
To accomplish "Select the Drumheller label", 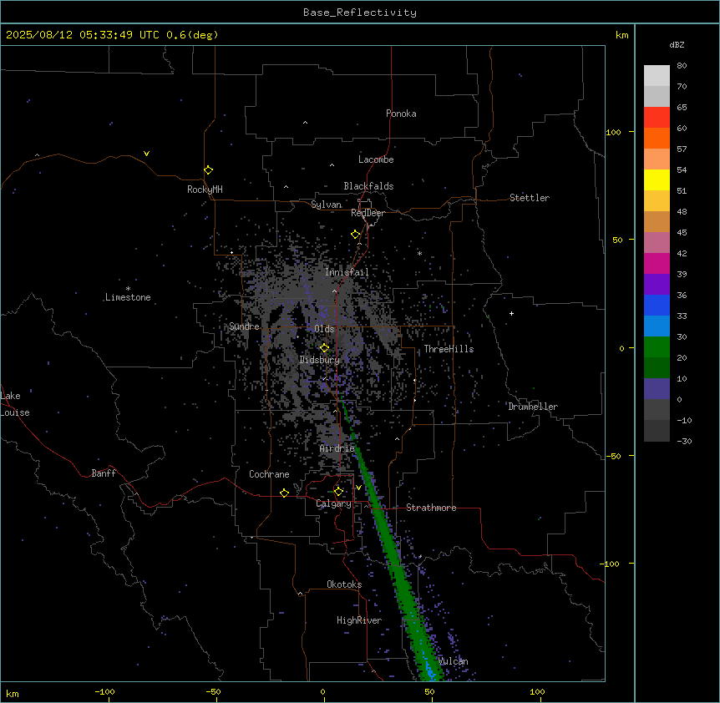I will click(533, 407).
